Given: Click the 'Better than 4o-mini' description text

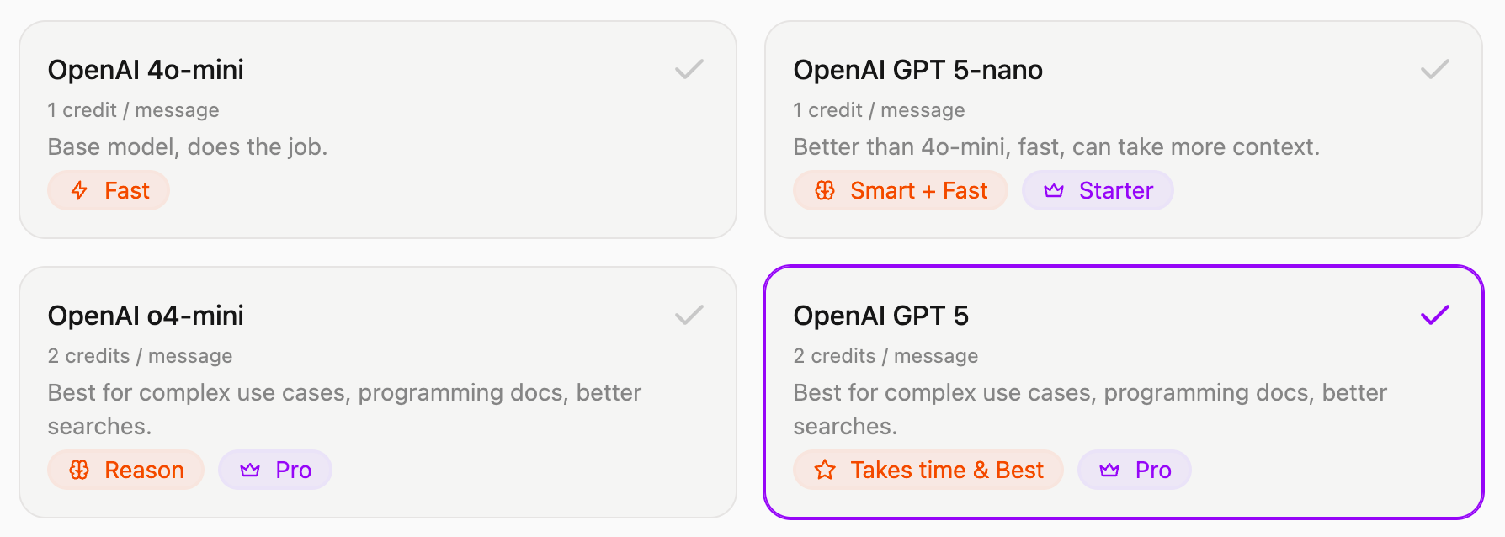Looking at the screenshot, I should (x=1056, y=147).
